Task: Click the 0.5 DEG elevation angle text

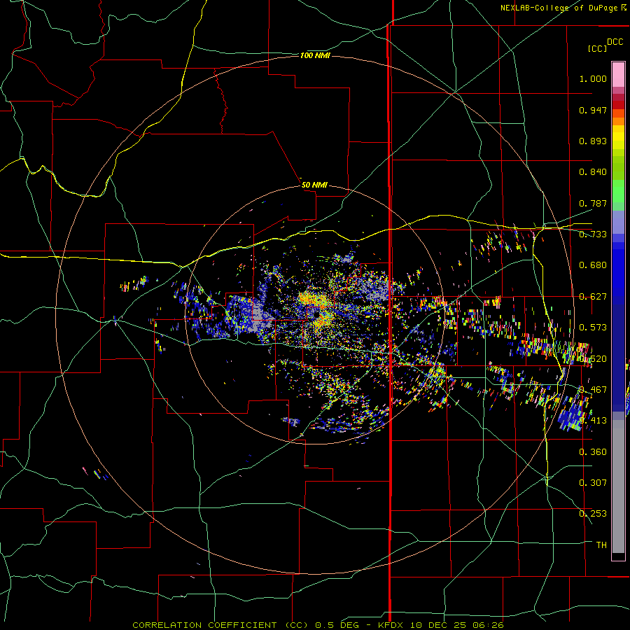Action: tap(336, 625)
